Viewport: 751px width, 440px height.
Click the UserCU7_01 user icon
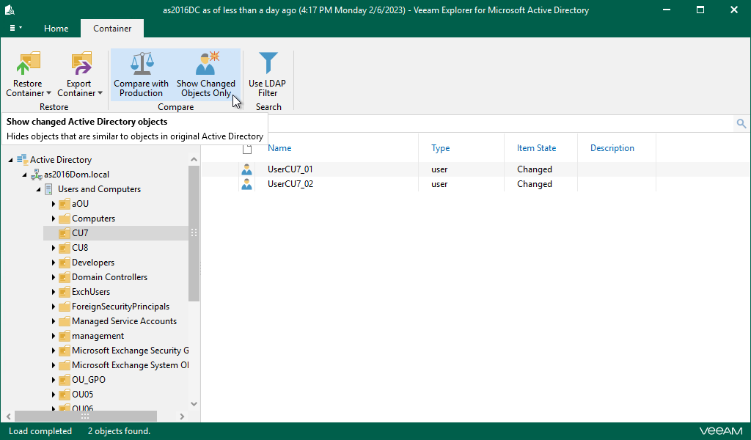click(246, 169)
